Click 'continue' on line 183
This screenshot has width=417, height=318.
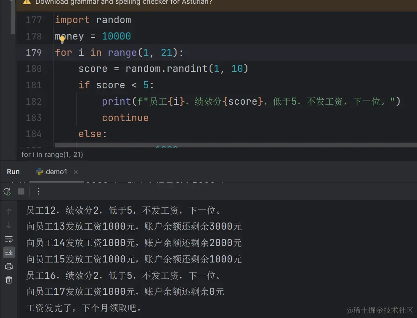pos(125,118)
